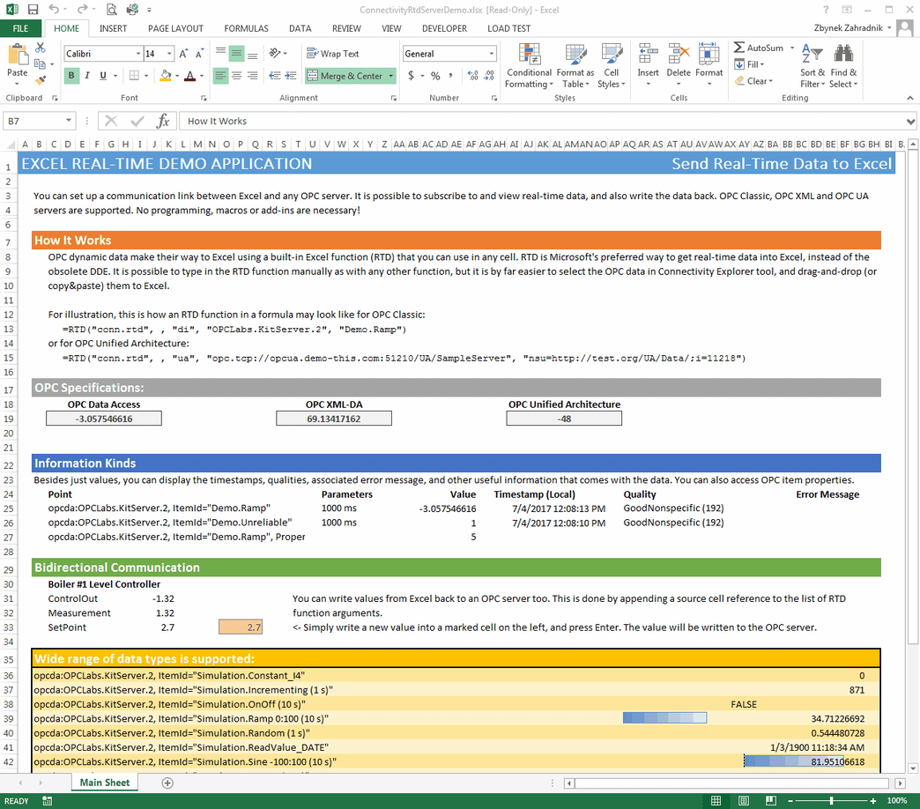Toggle italic formatting
Screen dimensions: 920x809
pos(85,76)
